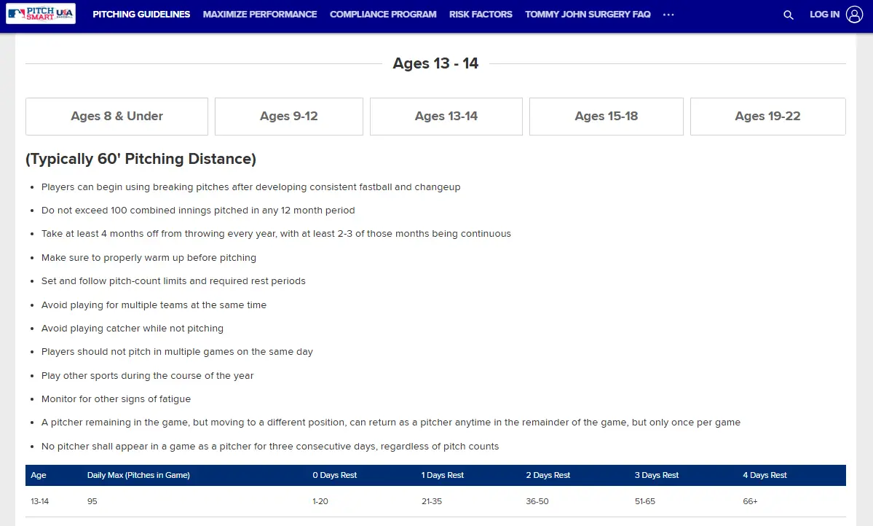Select the Ages 13-14 tab
Screen dimensions: 873x526
(446, 117)
